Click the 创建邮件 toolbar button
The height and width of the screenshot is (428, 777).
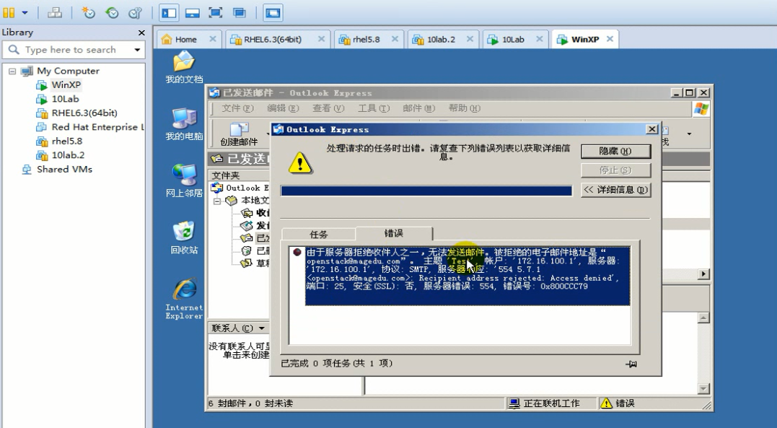(x=239, y=134)
